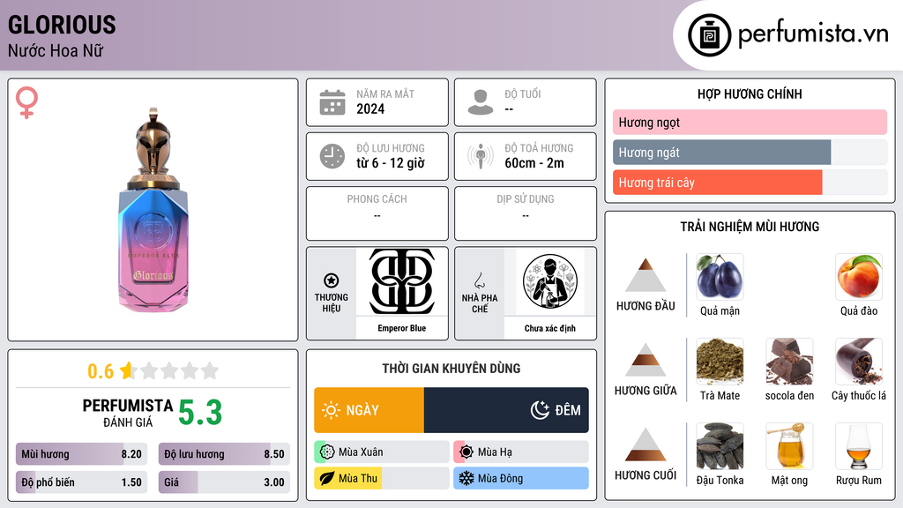Click the green 5.3 Perfumista score

point(200,413)
